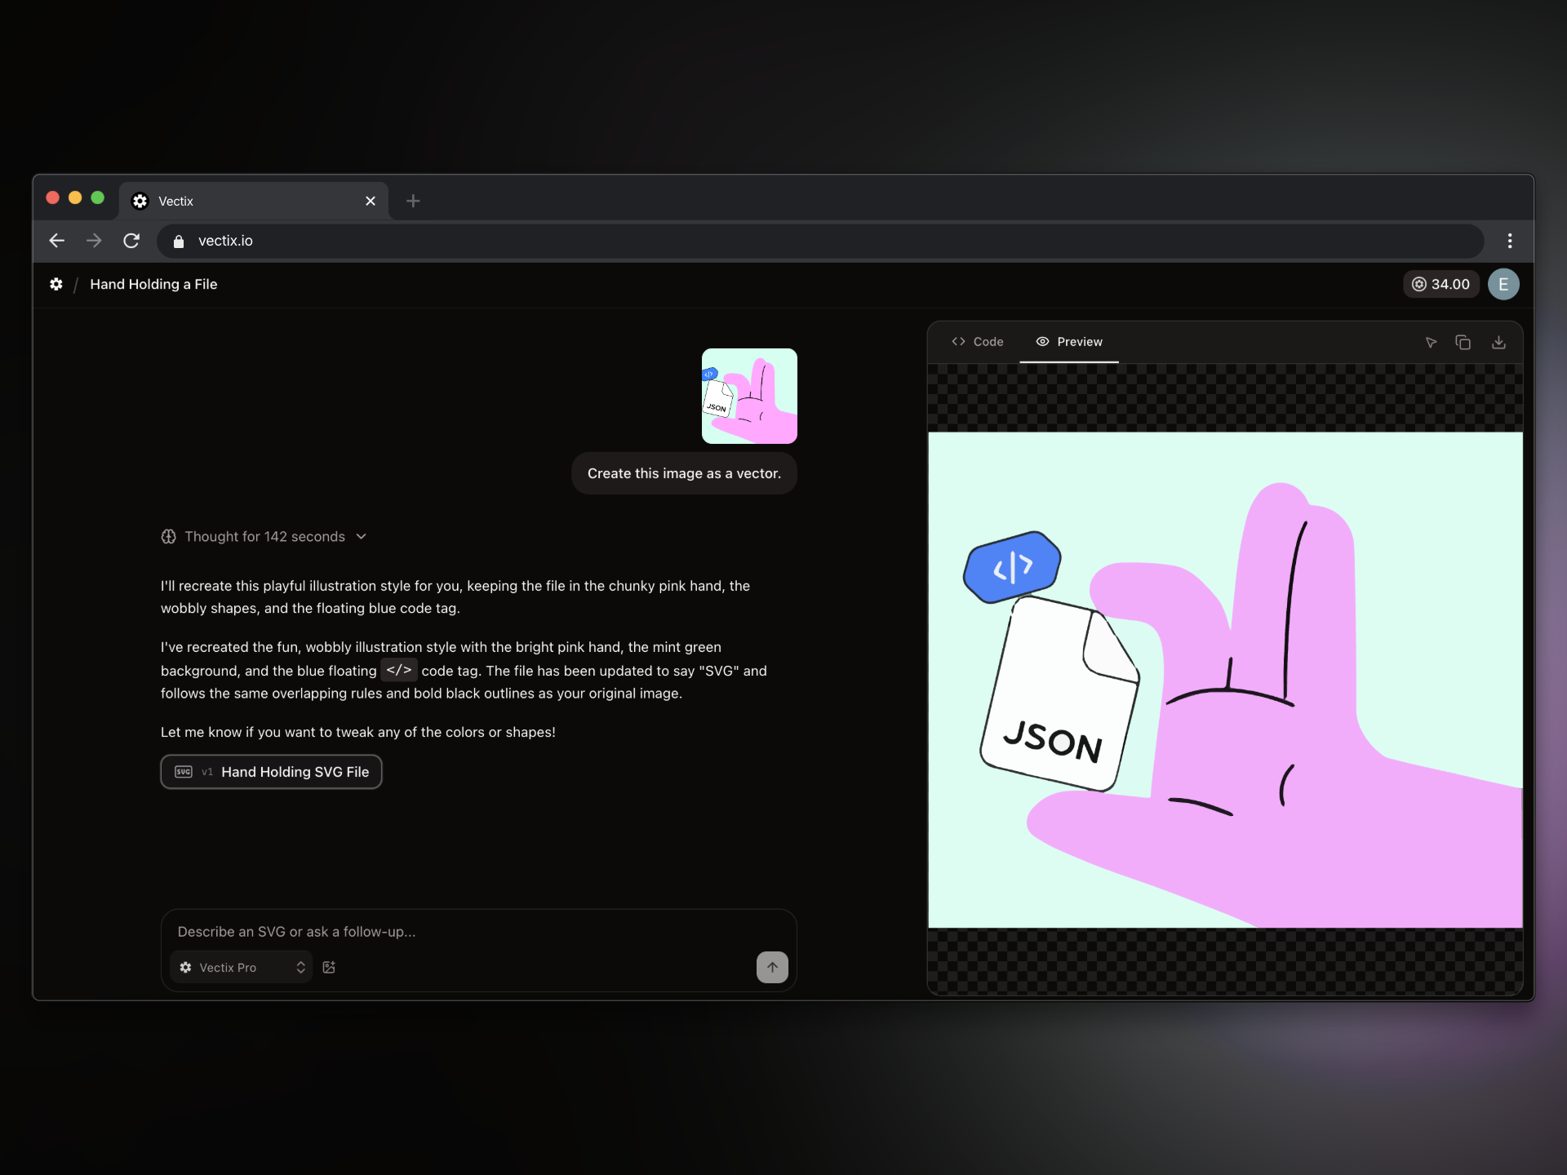The height and width of the screenshot is (1175, 1567).
Task: Go back in browser history
Action: click(56, 241)
